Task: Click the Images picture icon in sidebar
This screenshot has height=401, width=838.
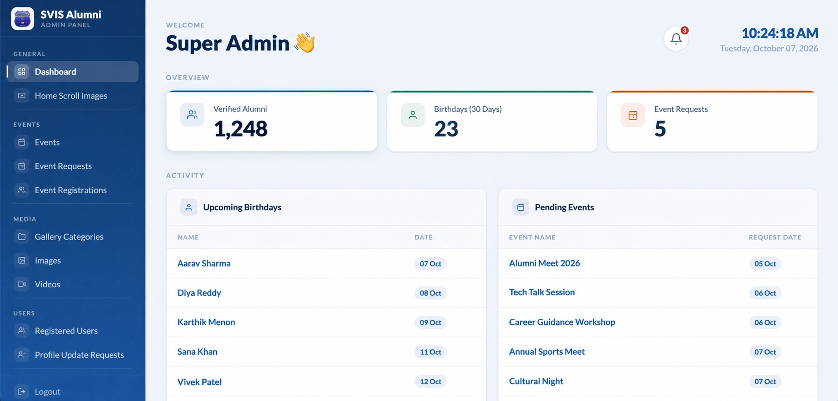Action: [x=22, y=261]
